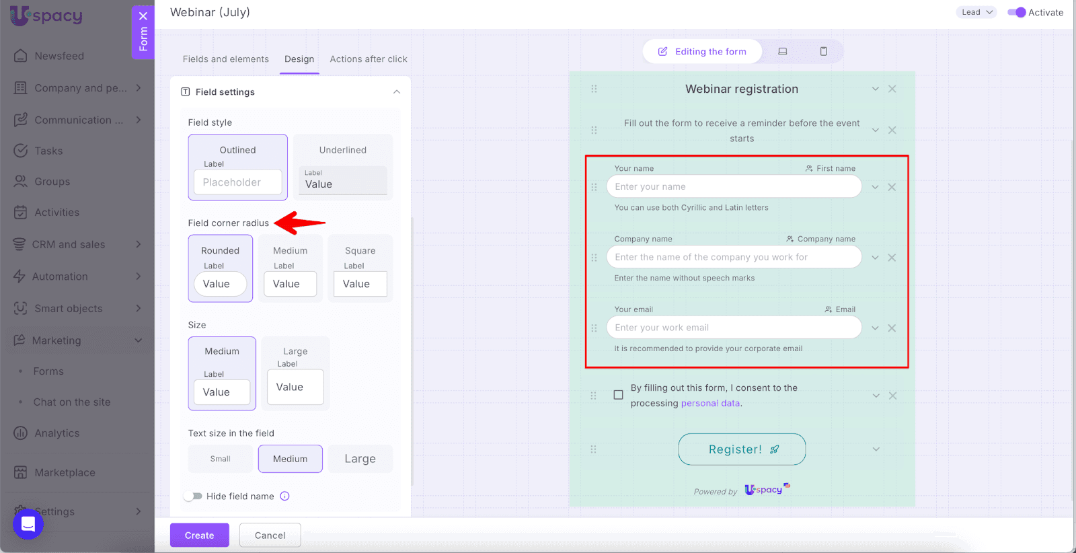Click the mobile preview icon
Screen dimensions: 1076x553
(x=823, y=51)
